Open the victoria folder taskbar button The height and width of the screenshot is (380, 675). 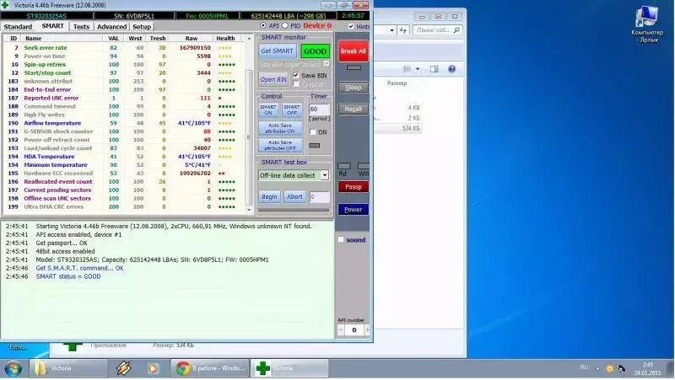(x=68, y=368)
